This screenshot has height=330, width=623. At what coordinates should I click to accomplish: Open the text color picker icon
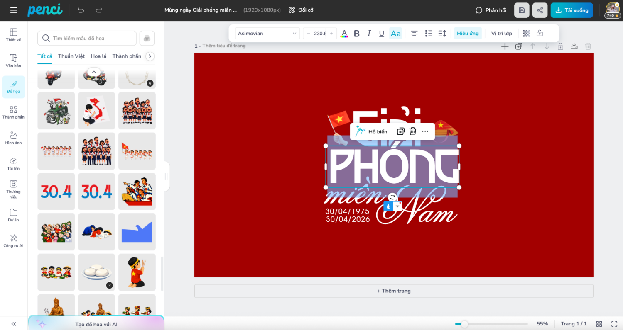pyautogui.click(x=344, y=34)
